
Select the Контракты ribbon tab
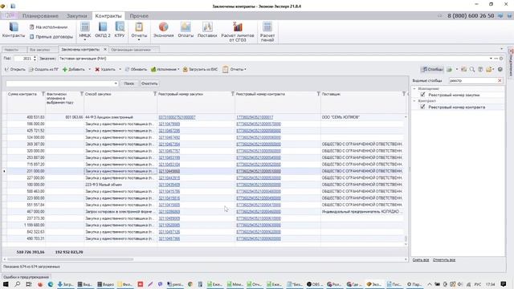(108, 16)
